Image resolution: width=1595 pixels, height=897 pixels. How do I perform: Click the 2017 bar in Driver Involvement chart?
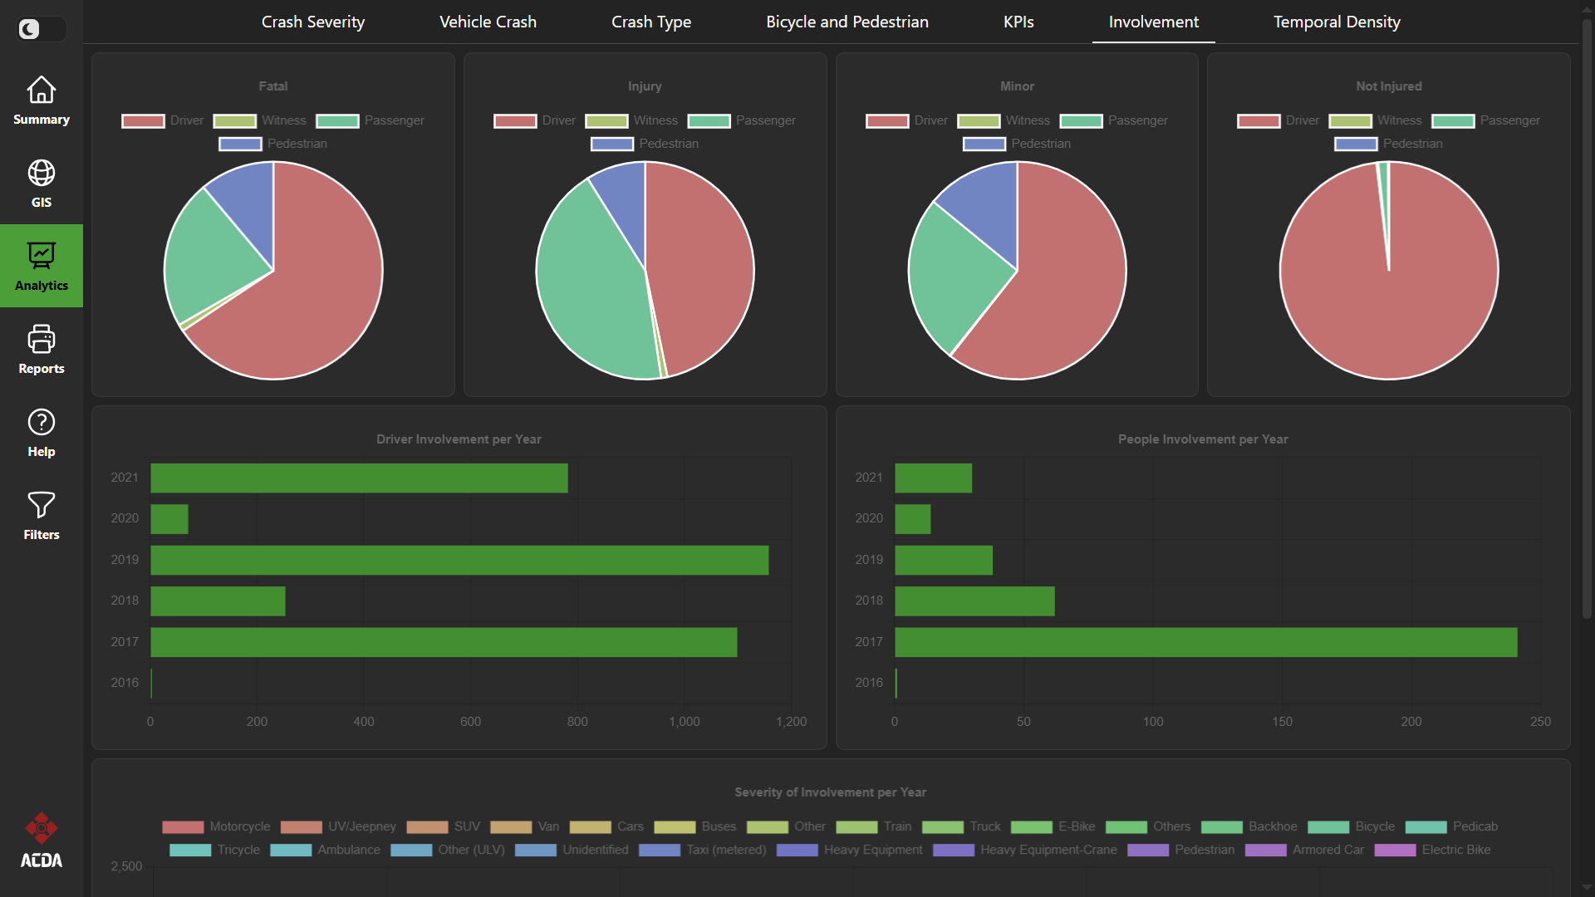point(444,643)
